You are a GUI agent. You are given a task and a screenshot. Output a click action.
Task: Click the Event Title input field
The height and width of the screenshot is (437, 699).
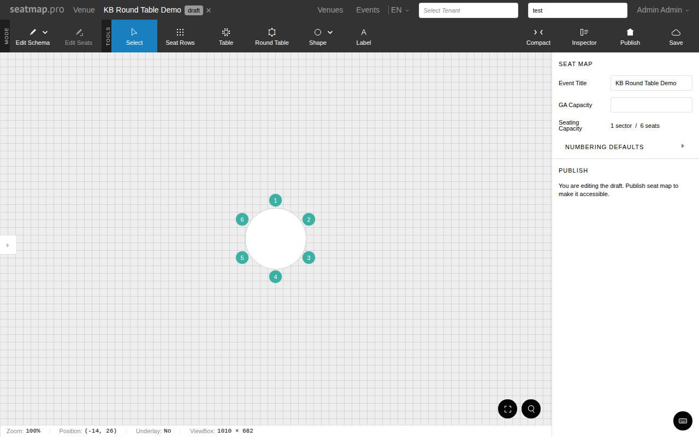651,83
